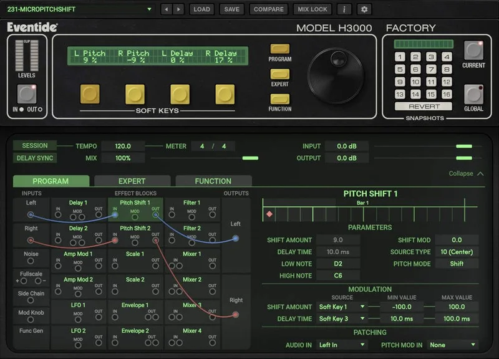Screen dimensions: 499x359
Task: Select snapshot 5
Action: [x=400, y=69]
